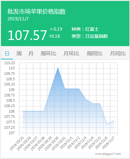Click the y-axis label 108.25
Image resolution: width=130 pixels, height=159 pixels.
coord(9,106)
